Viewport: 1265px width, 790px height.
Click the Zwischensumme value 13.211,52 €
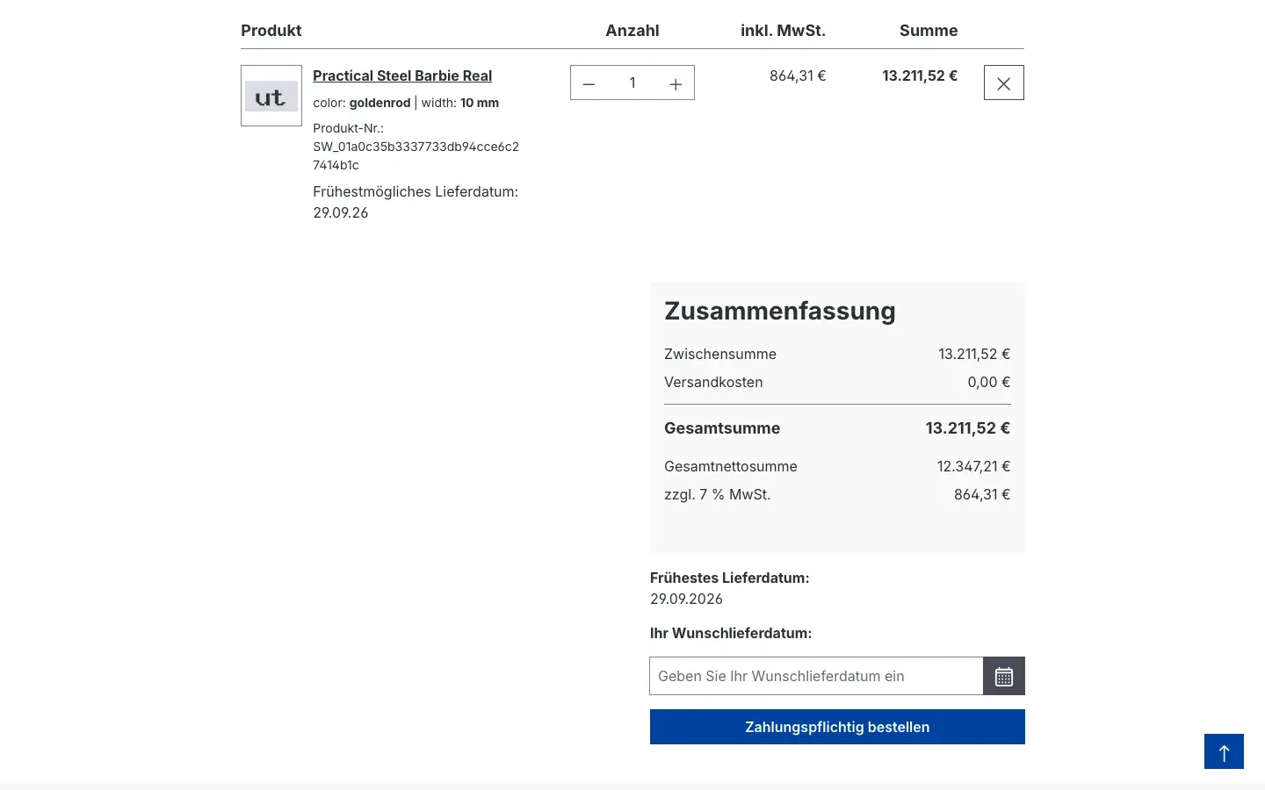click(974, 355)
